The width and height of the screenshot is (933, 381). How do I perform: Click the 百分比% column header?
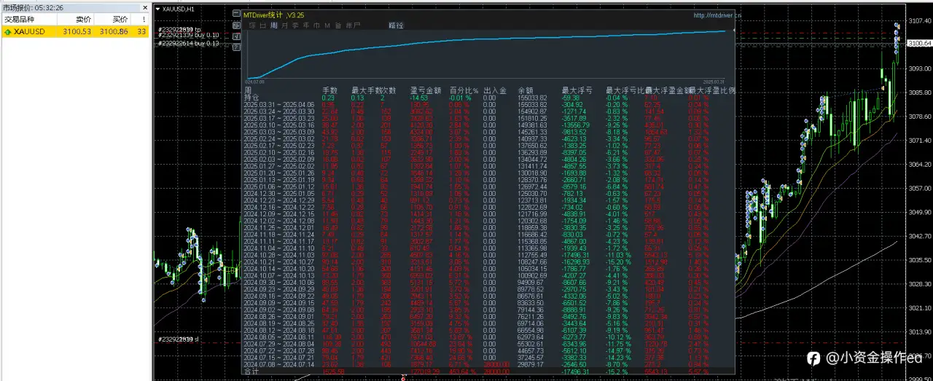pyautogui.click(x=464, y=90)
